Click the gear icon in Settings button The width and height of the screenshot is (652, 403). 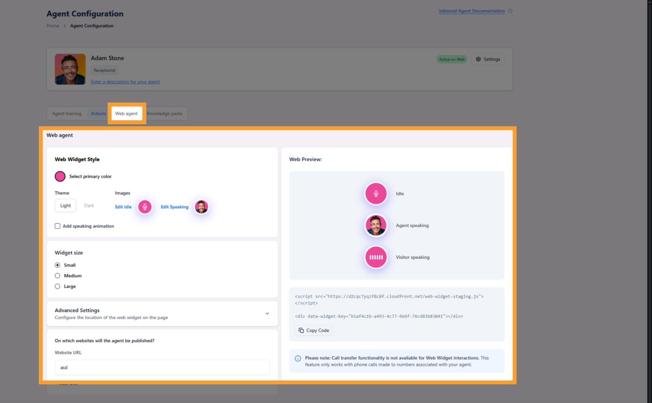tap(478, 59)
